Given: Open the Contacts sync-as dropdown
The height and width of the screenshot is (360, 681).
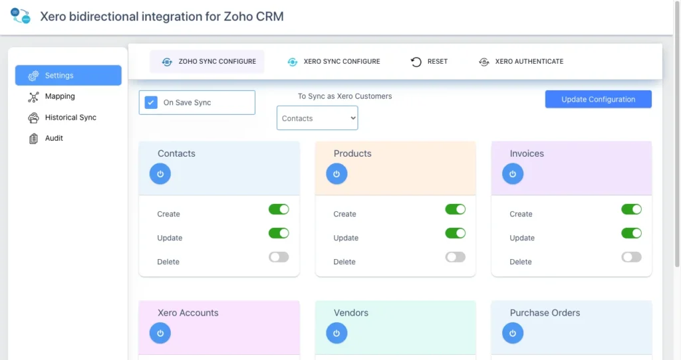Looking at the screenshot, I should (317, 118).
